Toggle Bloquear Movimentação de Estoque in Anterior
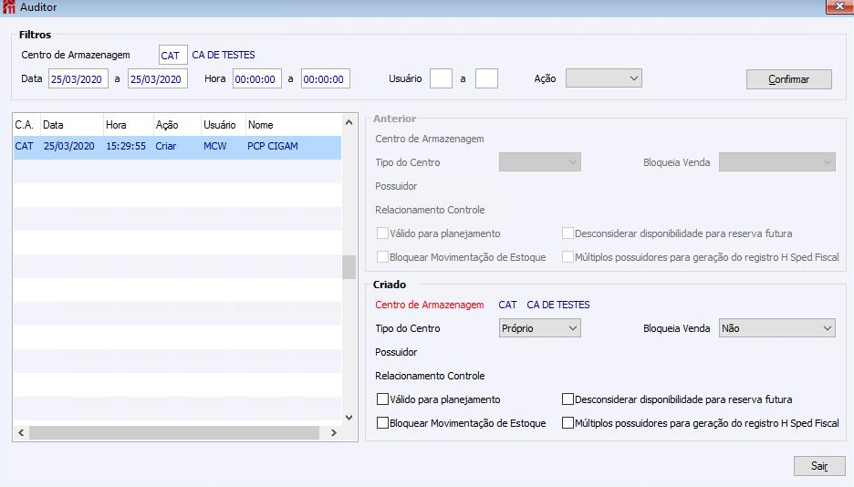Screen dimensions: 854x487 [x=382, y=257]
